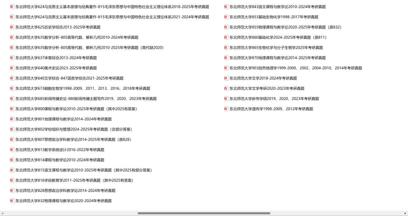Click PDF icon of 815语文课程与教学论 file
The height and width of the screenshot is (216, 408).
12,170
